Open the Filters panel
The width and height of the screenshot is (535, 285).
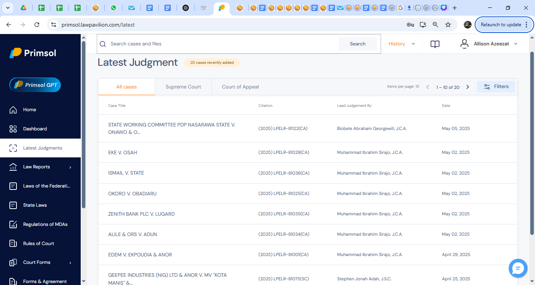pyautogui.click(x=496, y=87)
